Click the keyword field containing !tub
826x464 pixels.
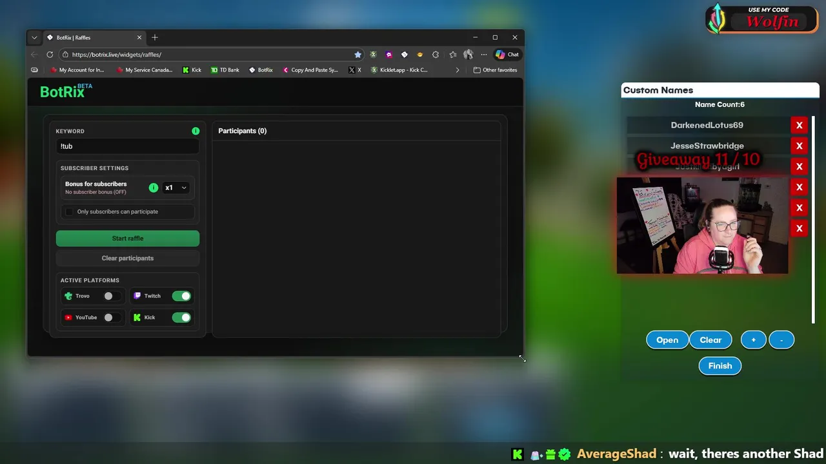click(x=128, y=146)
